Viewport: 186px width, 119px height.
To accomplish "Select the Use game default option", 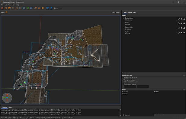I will [128, 80].
